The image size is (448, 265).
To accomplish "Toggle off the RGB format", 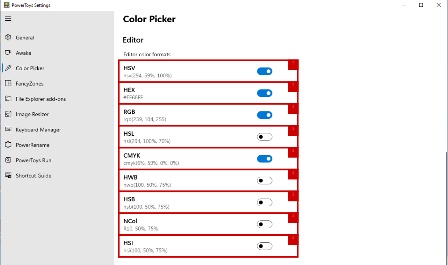I will 265,115.
